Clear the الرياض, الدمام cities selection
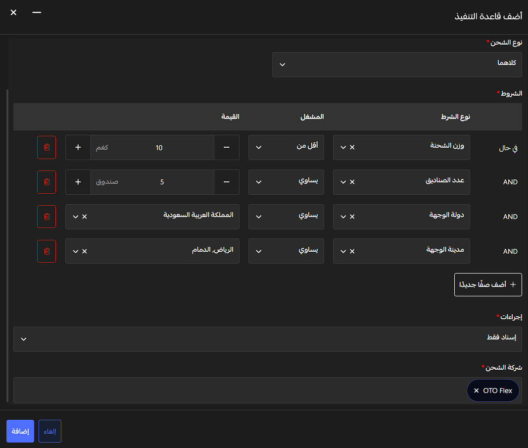 (85, 251)
